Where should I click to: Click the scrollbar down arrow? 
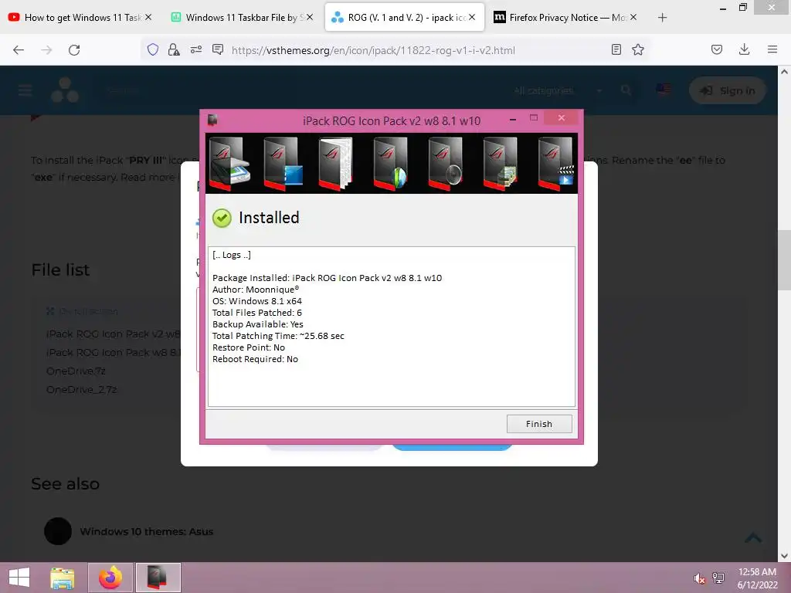coord(785,556)
